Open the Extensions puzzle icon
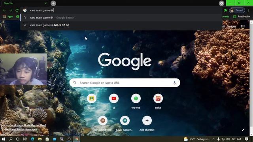The width and height of the screenshot is (253, 142). [225, 10]
